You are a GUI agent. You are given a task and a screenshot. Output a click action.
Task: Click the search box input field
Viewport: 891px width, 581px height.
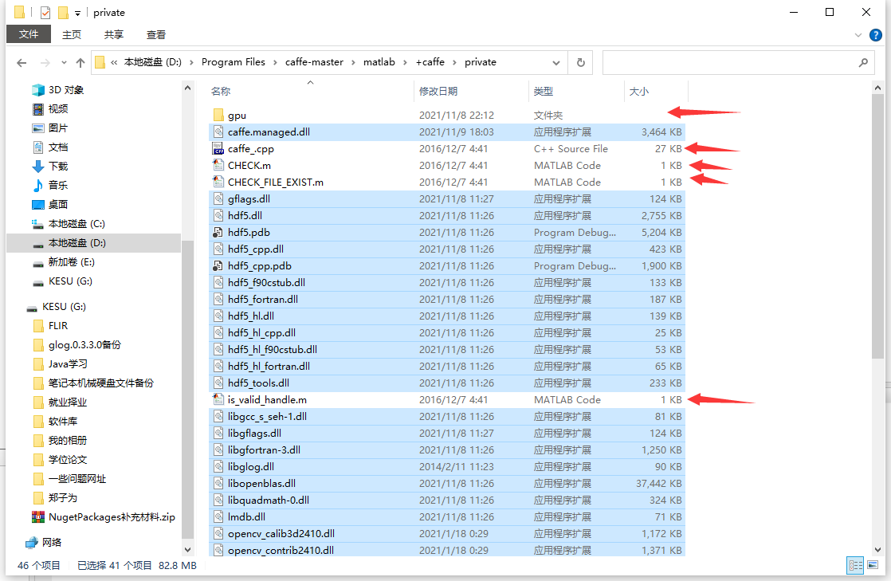[730, 62]
